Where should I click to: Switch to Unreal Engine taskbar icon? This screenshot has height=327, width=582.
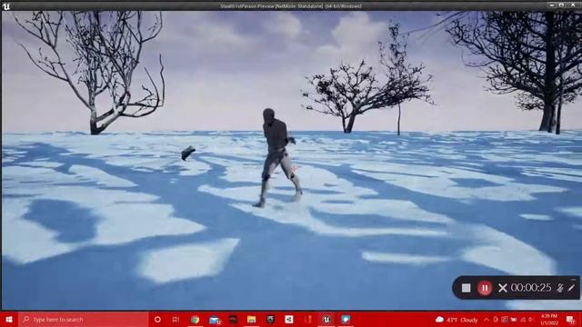[326, 319]
